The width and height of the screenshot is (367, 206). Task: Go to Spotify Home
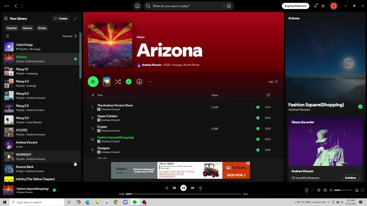pyautogui.click(x=137, y=6)
